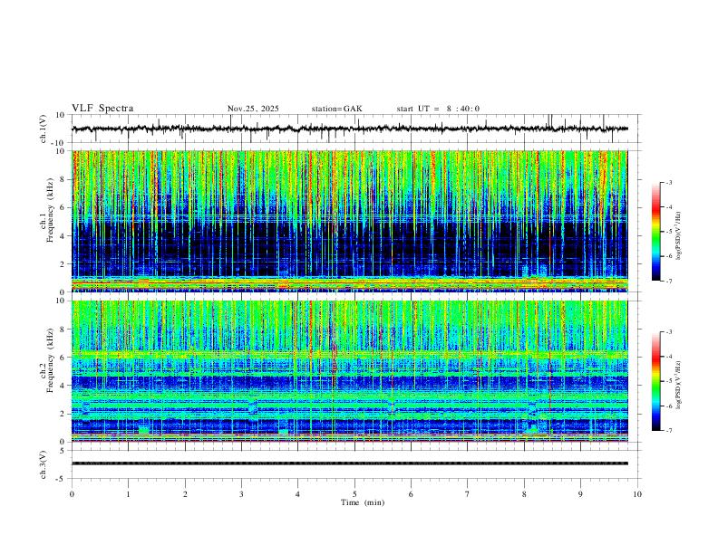The height and width of the screenshot is (554, 718).
Task: Click the ch.3 black voltage band
Action: pyautogui.click(x=350, y=463)
